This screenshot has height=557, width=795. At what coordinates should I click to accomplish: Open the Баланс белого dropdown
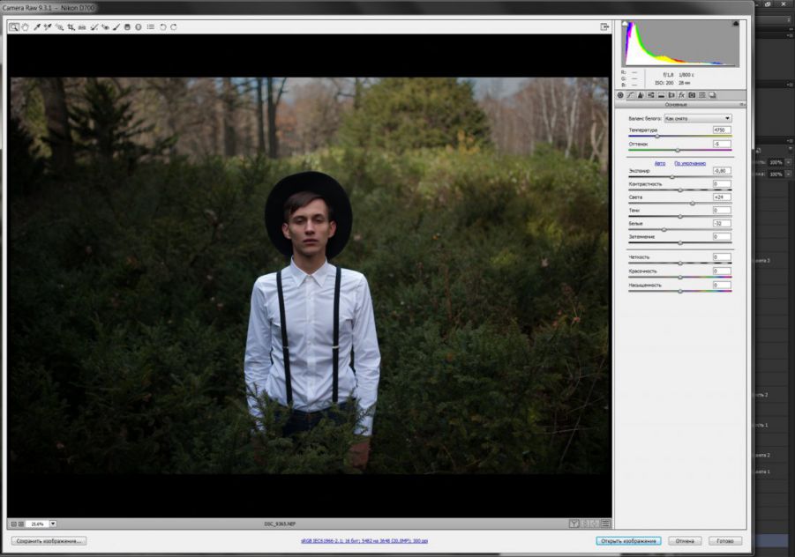tap(697, 118)
